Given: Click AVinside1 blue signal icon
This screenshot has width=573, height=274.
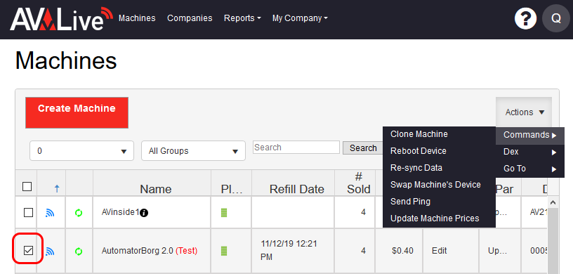Looking at the screenshot, I should [x=50, y=213].
